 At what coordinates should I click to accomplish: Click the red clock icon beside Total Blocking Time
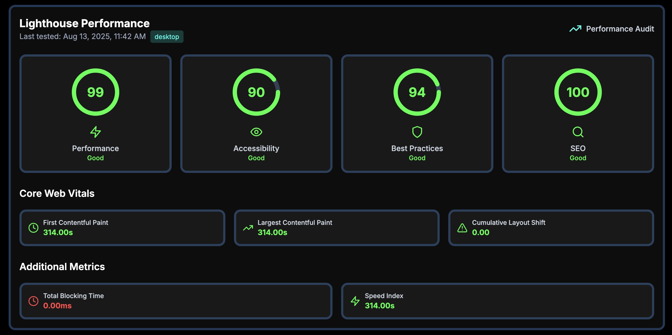click(33, 301)
